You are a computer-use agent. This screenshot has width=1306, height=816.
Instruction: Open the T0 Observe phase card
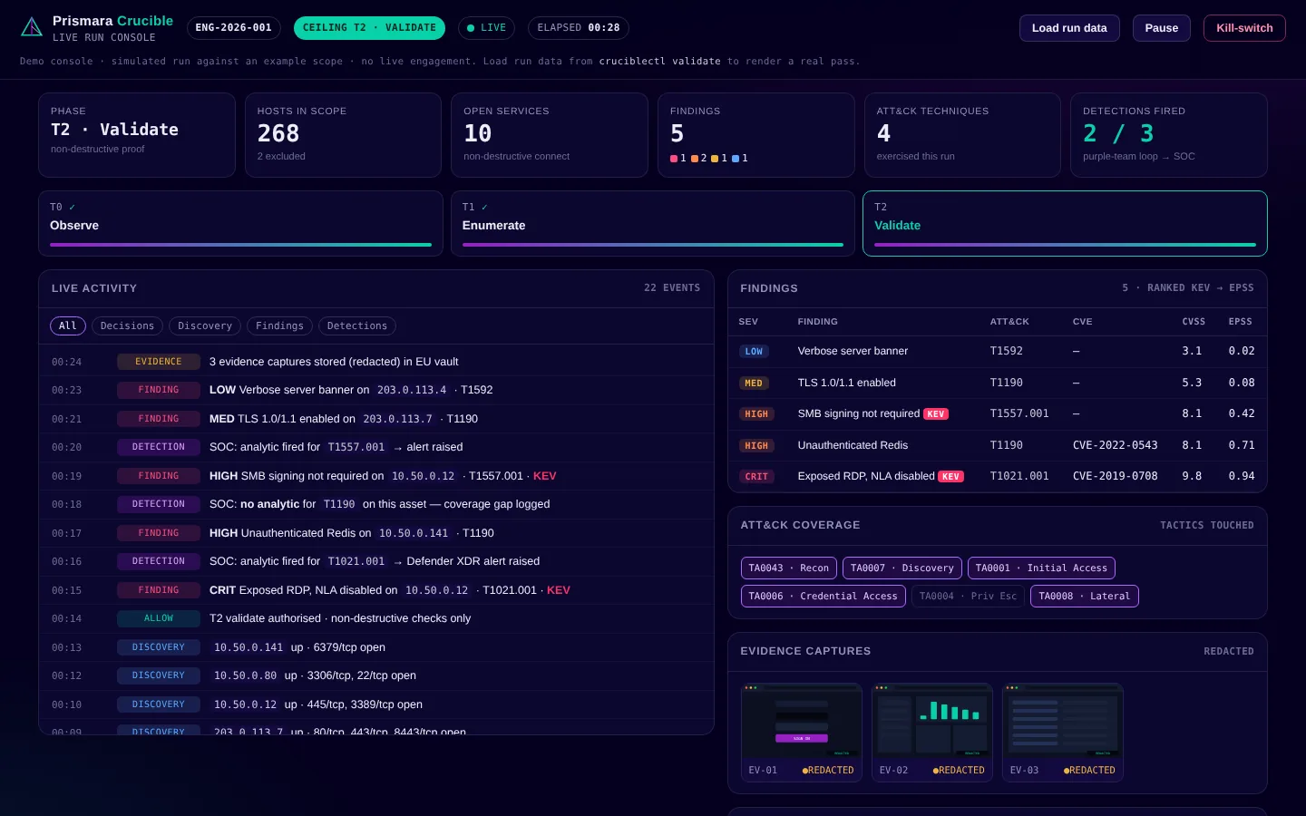(240, 223)
